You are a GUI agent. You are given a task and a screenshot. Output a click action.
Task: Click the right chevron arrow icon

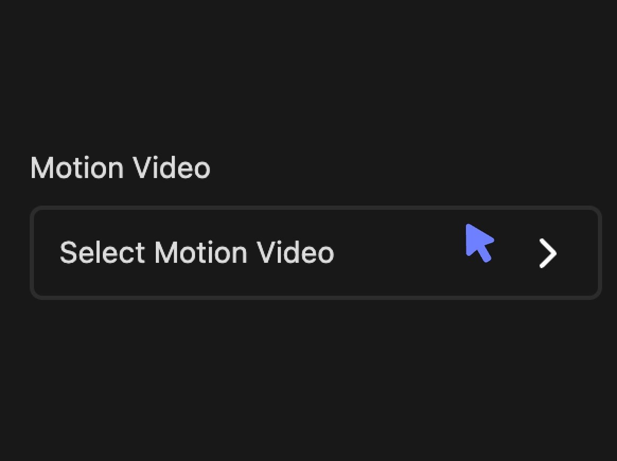tap(548, 253)
